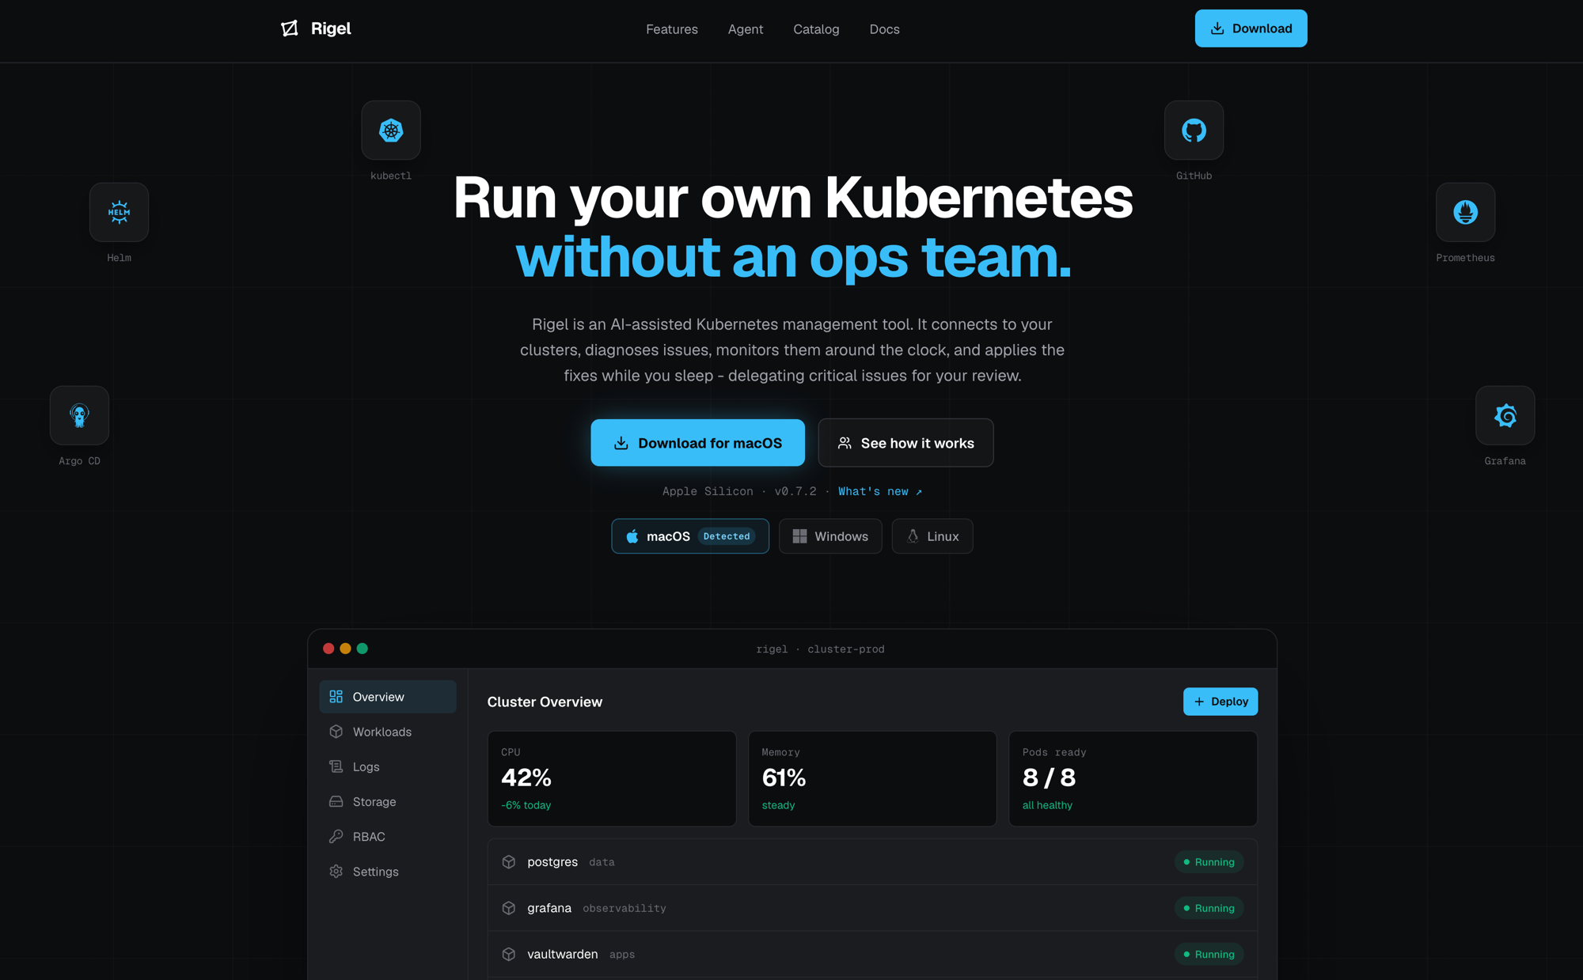Click the Detected badge on macOS tab
Viewport: 1583px width, 980px height.
(x=727, y=536)
